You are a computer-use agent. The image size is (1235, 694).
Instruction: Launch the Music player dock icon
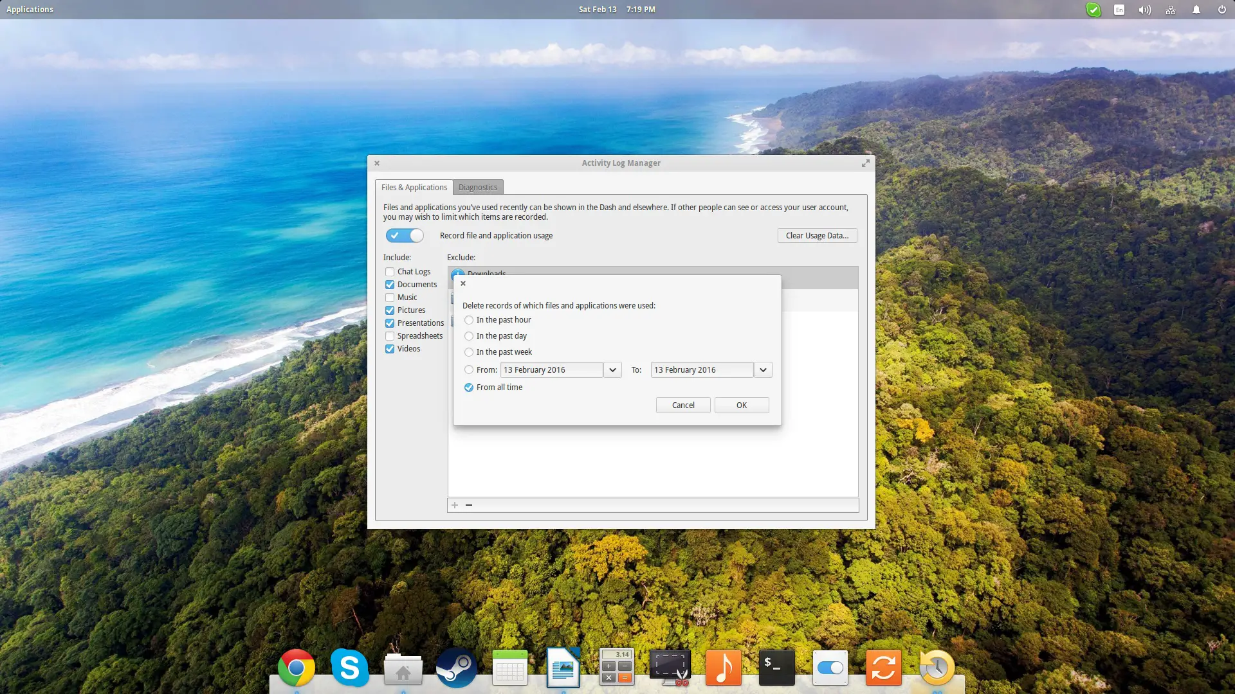coord(724,668)
